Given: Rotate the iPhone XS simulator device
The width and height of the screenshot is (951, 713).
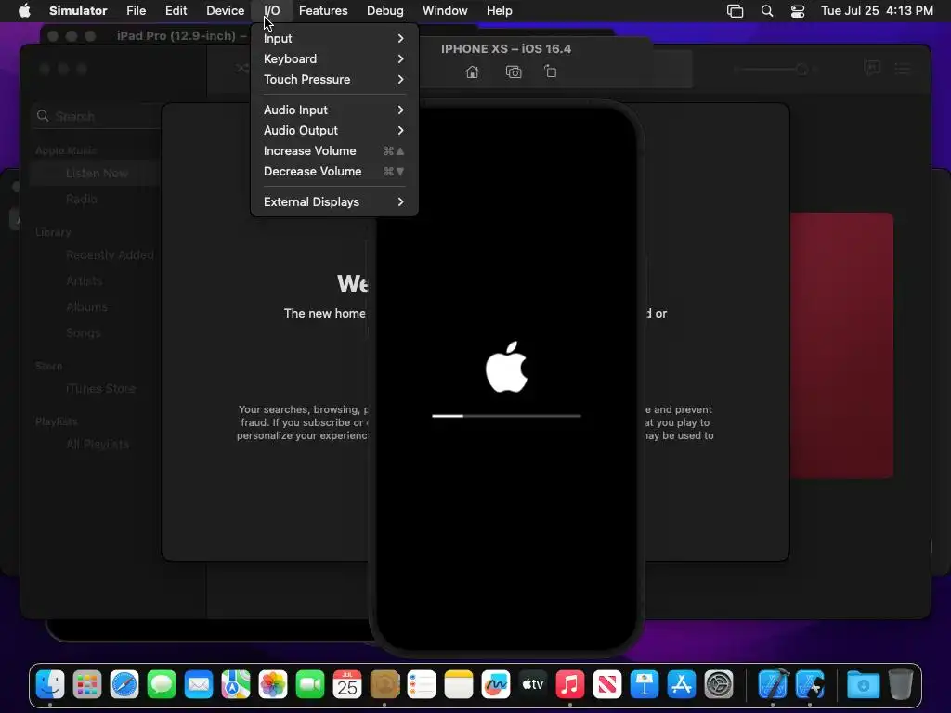Looking at the screenshot, I should tap(550, 71).
